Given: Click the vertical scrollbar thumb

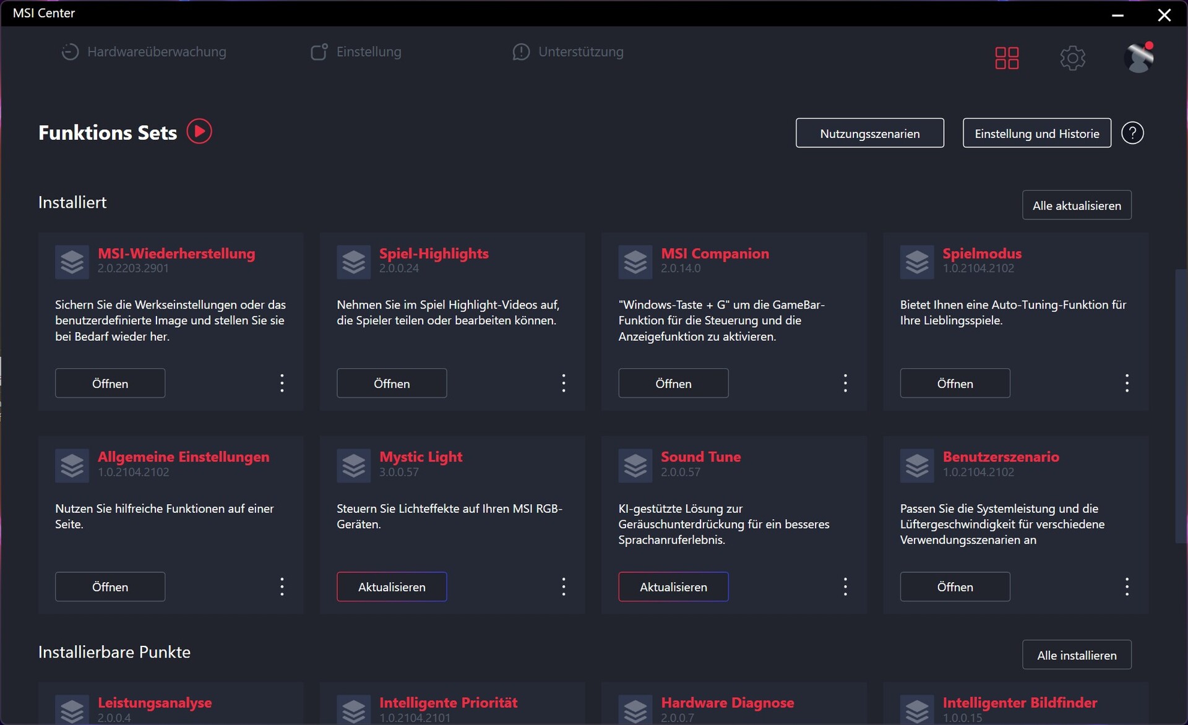Looking at the screenshot, I should (1181, 406).
